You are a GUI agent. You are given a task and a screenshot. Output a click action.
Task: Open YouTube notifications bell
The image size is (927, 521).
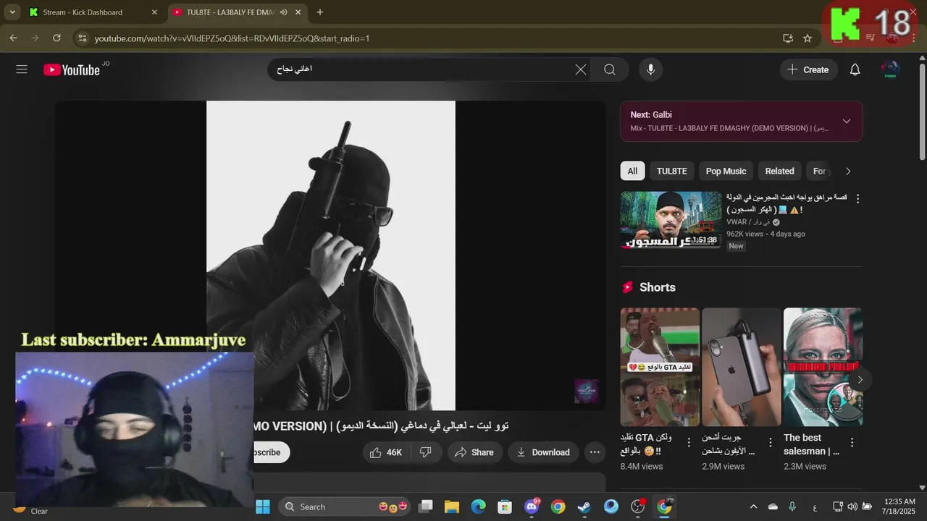click(x=855, y=69)
